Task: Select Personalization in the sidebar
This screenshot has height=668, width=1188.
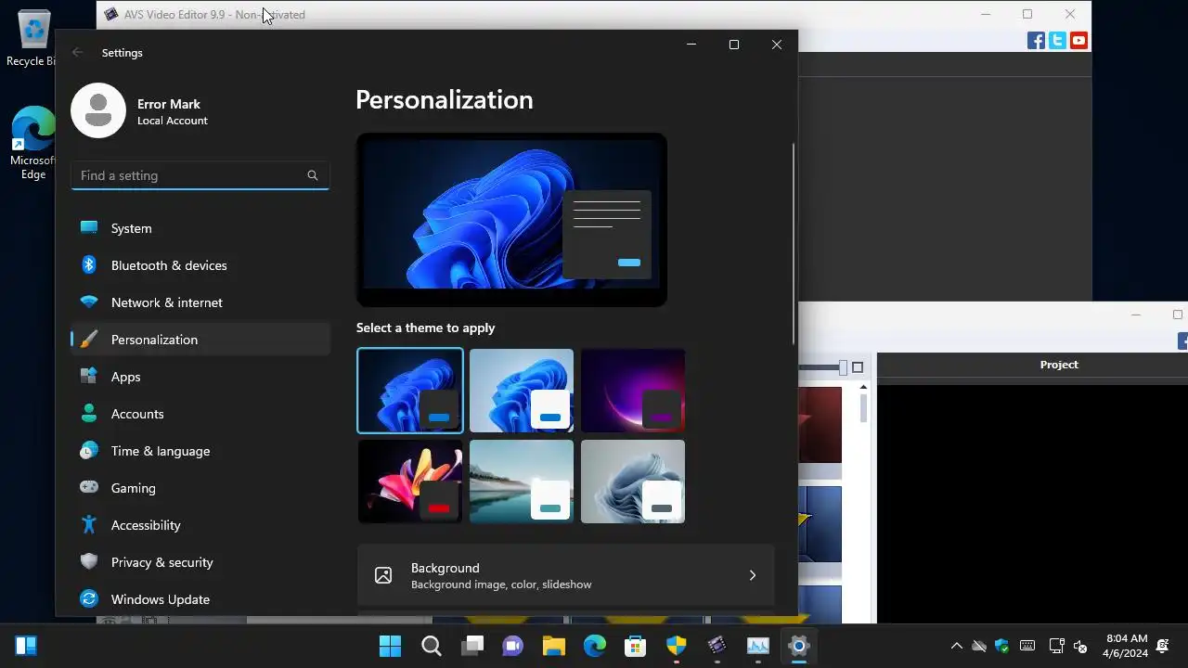Action: [x=200, y=340]
